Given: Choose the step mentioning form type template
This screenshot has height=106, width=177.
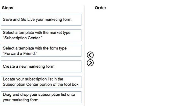Looking at the screenshot, I should click(41, 51).
